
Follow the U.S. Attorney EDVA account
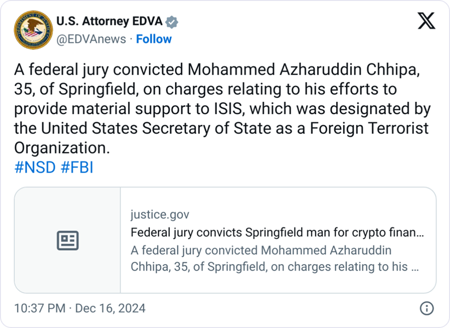pyautogui.click(x=154, y=39)
